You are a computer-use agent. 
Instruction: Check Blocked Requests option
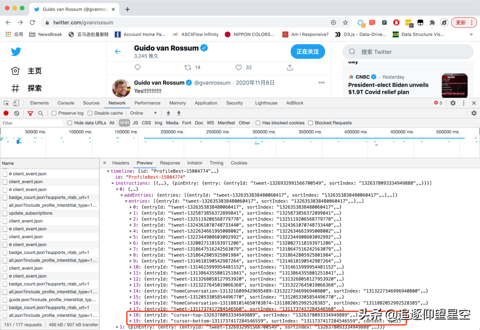pos(310,123)
